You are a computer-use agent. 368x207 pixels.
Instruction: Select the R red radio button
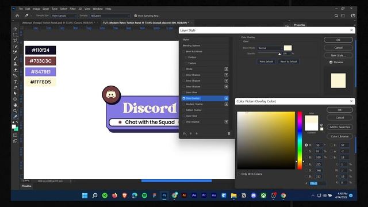point(306,164)
